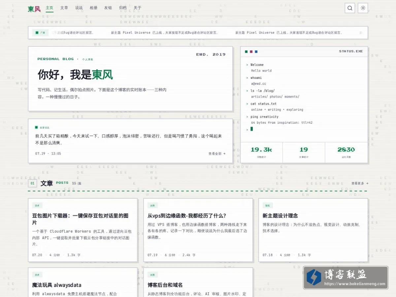
Task: Click 技术 tag on 魔法玩具 alwaysdata card
Action: pos(37,275)
